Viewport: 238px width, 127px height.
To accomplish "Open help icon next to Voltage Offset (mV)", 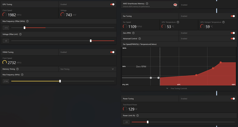I will click(x=21, y=34).
